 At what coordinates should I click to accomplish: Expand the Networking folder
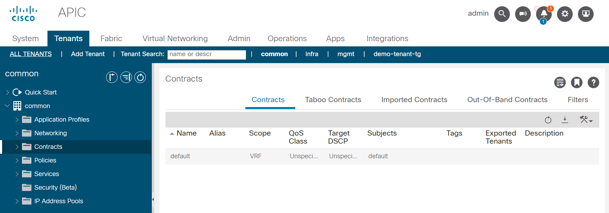pos(17,133)
